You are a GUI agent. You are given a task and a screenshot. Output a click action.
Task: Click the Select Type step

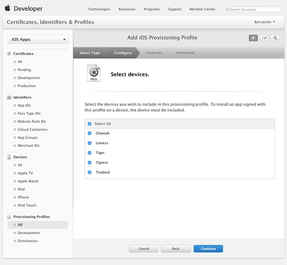click(x=90, y=53)
